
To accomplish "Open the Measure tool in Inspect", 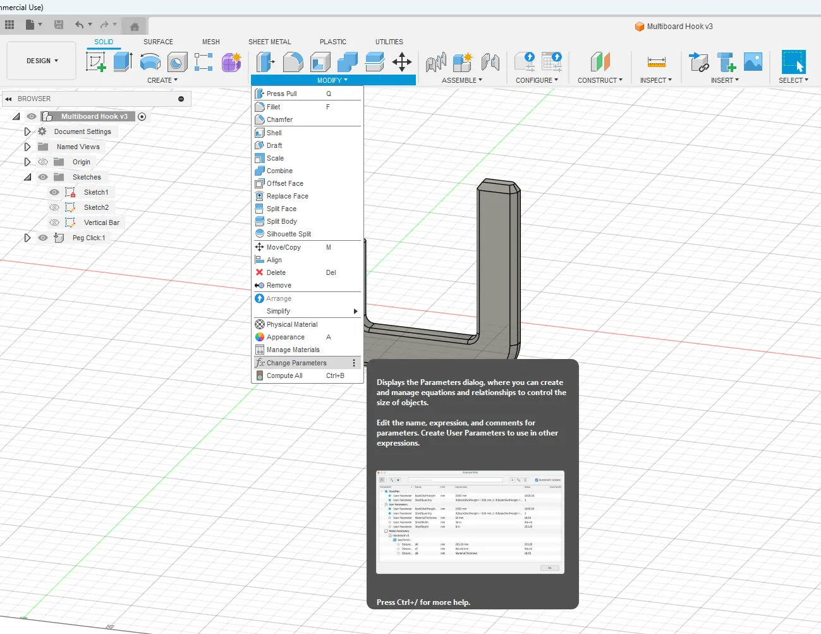I will coord(656,62).
